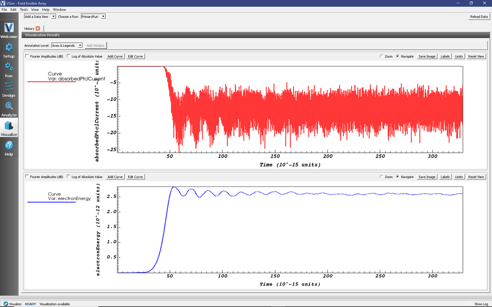Open the Tools menu
The width and height of the screenshot is (492, 307).
[x=23, y=10]
